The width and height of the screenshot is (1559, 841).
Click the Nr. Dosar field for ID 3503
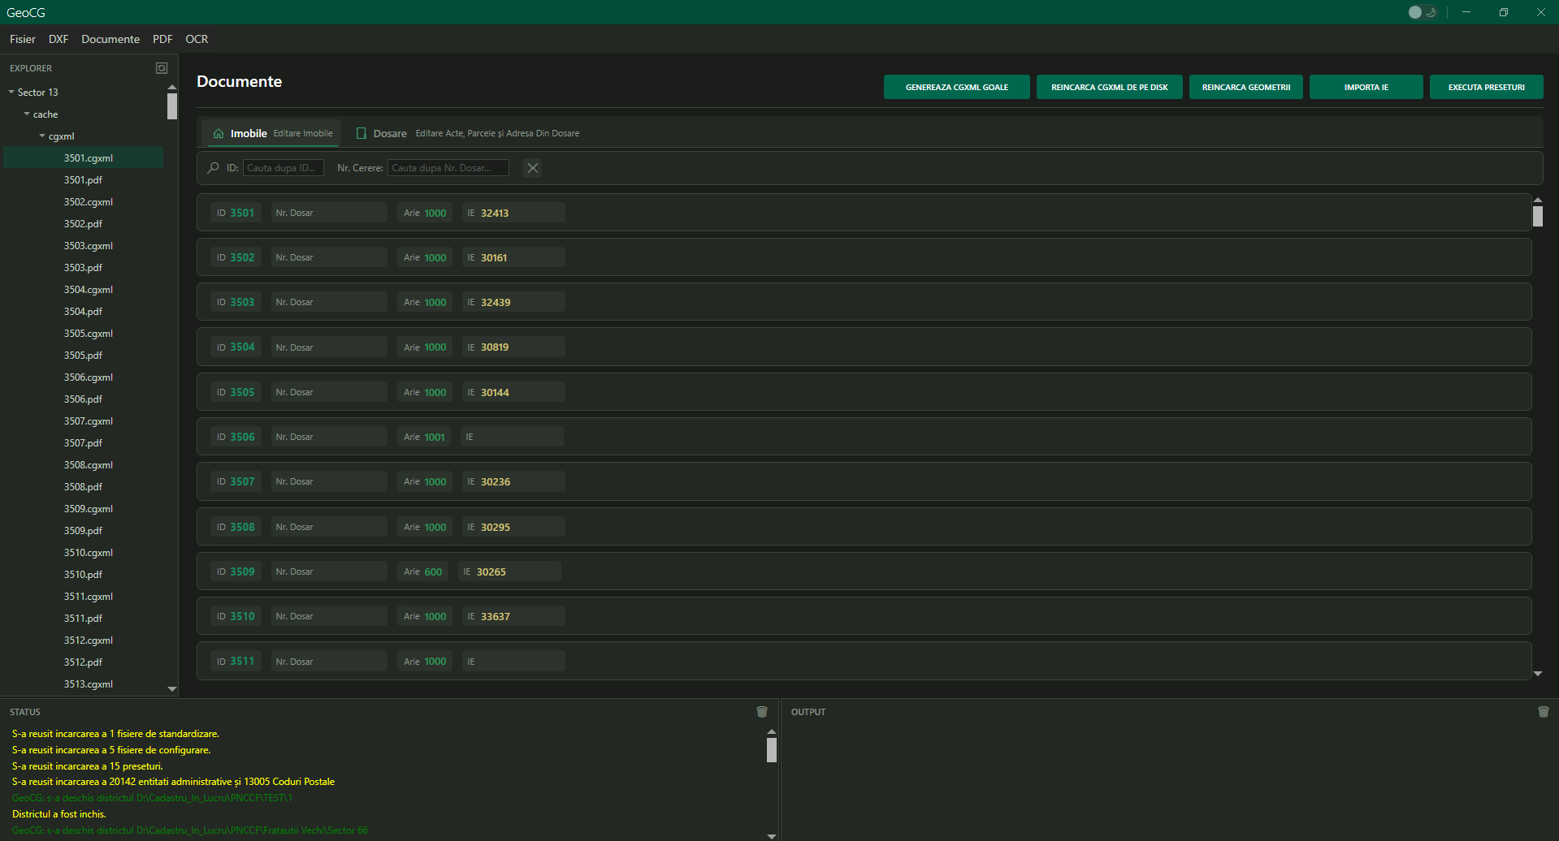click(x=329, y=303)
